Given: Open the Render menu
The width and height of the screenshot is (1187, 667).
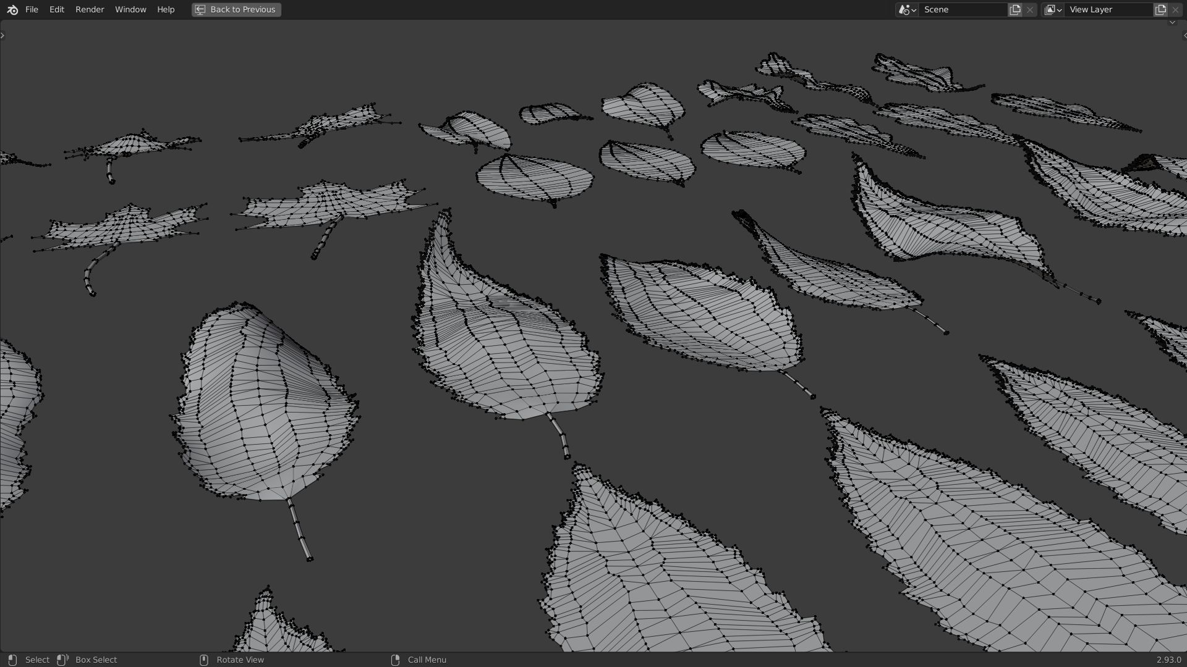Looking at the screenshot, I should click(x=90, y=10).
